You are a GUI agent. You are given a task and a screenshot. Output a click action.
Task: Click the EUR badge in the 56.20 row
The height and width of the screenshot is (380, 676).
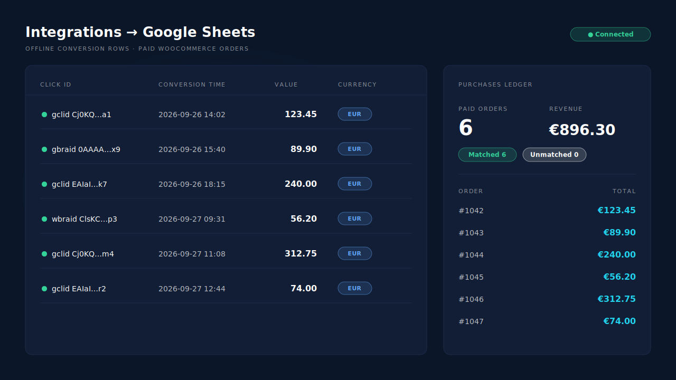pyautogui.click(x=355, y=218)
